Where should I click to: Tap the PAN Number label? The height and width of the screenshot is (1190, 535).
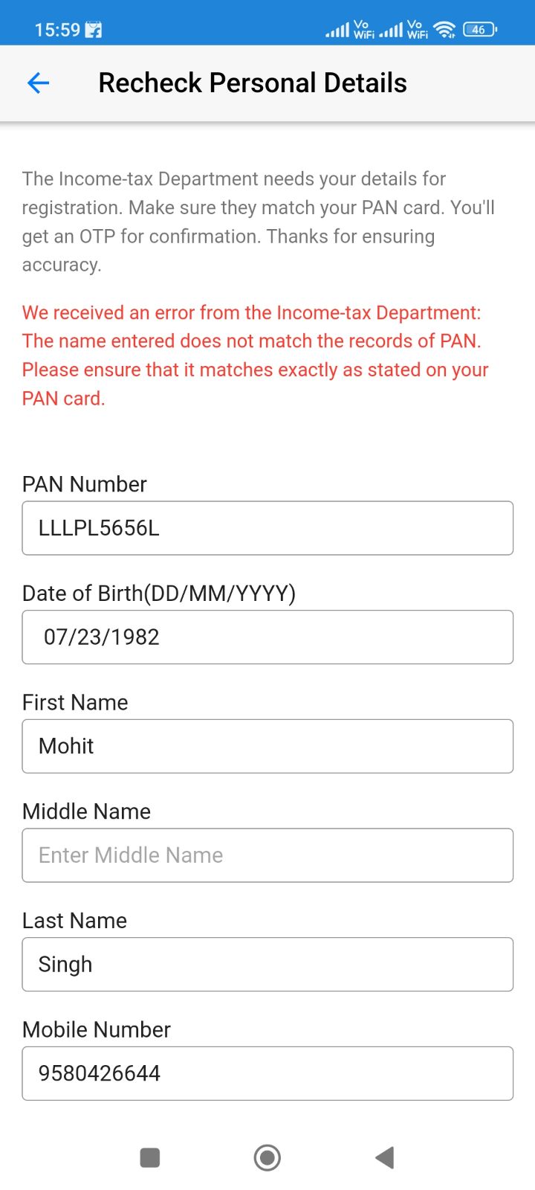84,484
